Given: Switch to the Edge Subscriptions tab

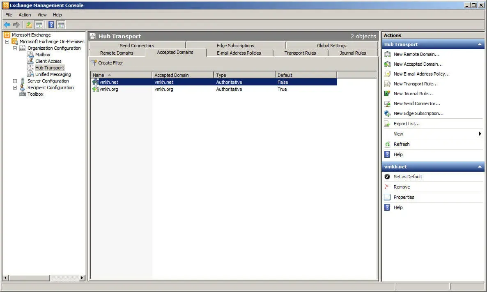Looking at the screenshot, I should point(235,45).
